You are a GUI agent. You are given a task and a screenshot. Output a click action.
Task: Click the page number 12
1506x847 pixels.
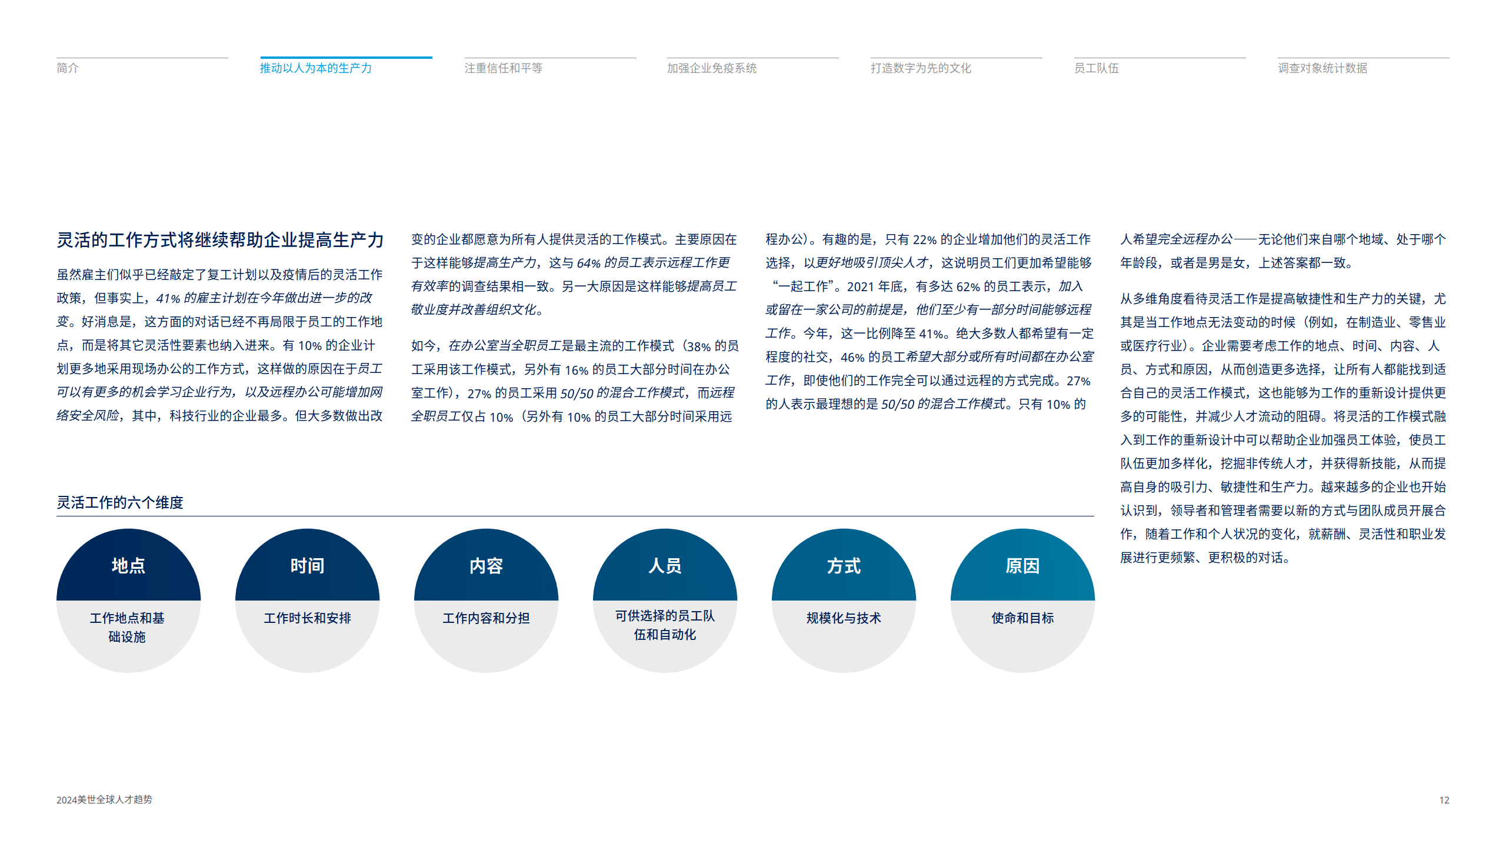click(1444, 801)
